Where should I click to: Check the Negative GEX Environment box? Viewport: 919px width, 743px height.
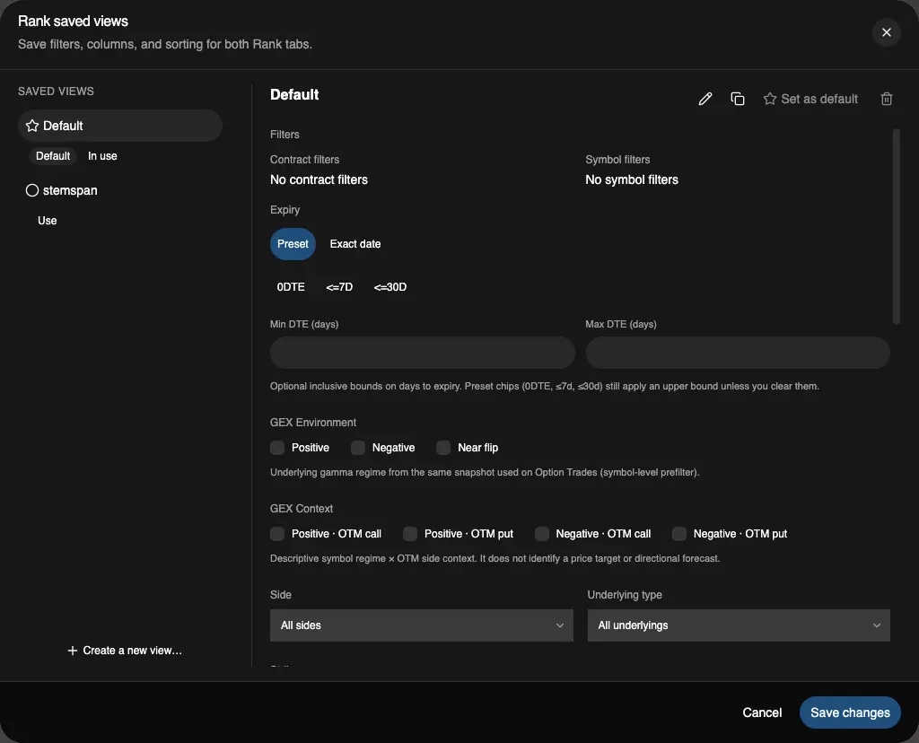(357, 448)
